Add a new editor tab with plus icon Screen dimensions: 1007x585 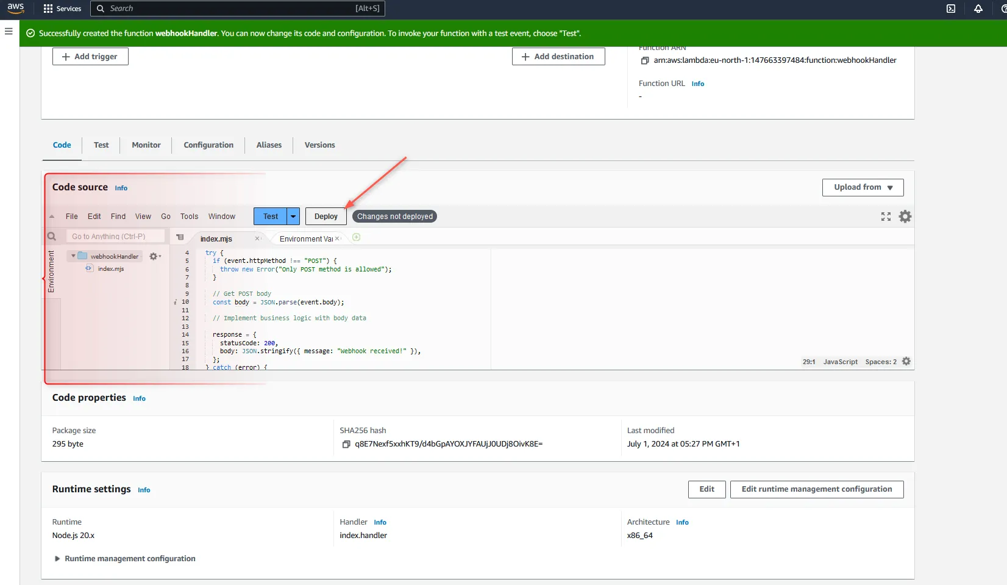click(x=357, y=237)
